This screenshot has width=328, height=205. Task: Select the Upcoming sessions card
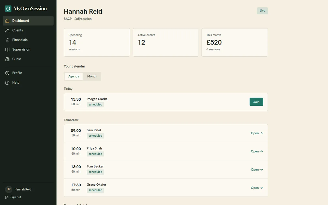click(x=97, y=42)
